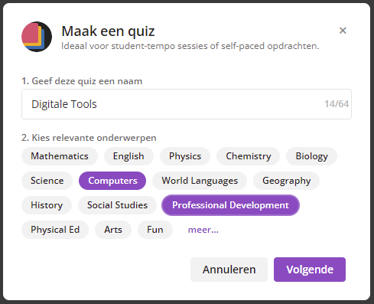Toggle the Science topic chip
The height and width of the screenshot is (304, 374).
pyautogui.click(x=47, y=181)
